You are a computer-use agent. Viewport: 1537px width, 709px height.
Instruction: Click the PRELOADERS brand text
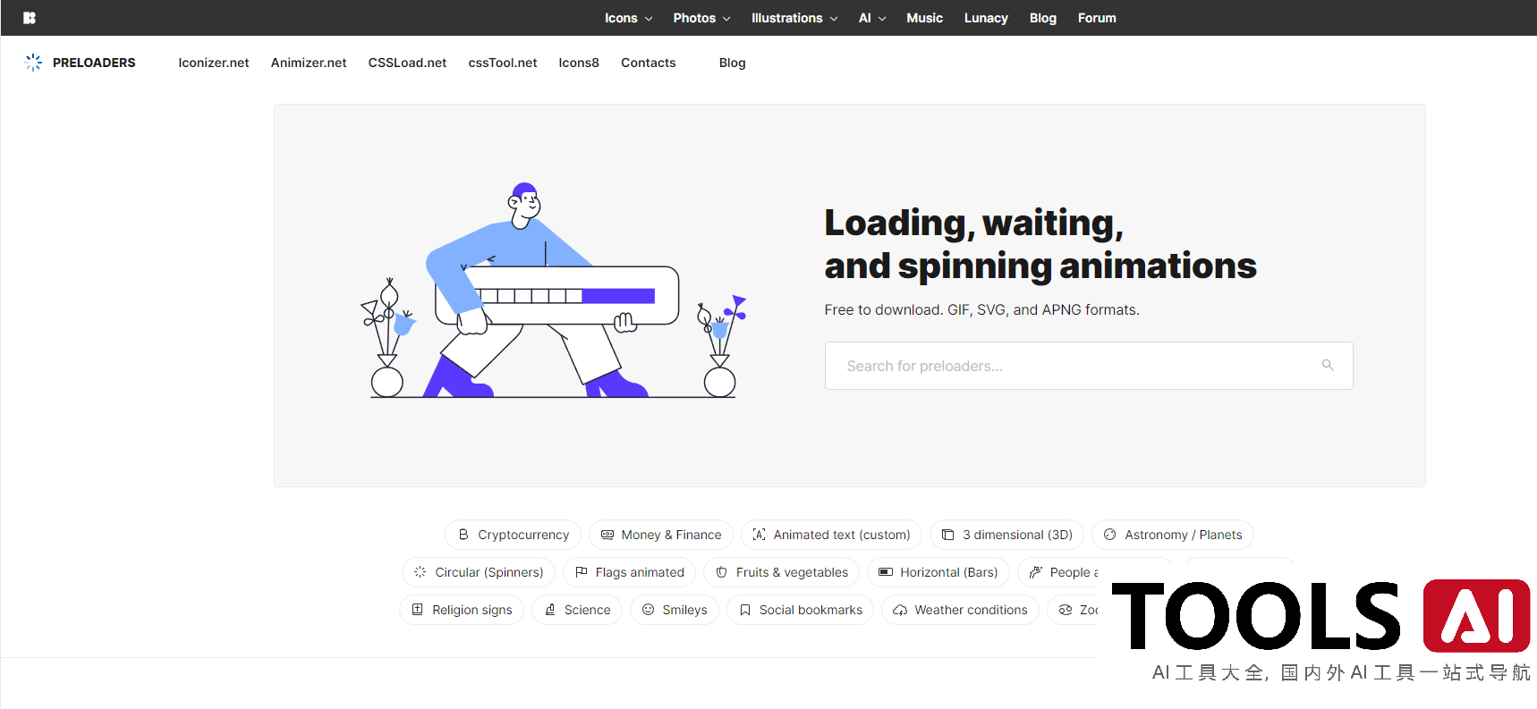coord(94,63)
